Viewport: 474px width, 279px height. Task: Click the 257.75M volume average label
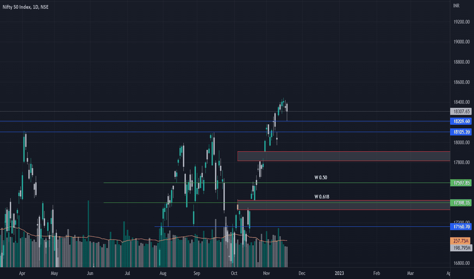coord(460,240)
